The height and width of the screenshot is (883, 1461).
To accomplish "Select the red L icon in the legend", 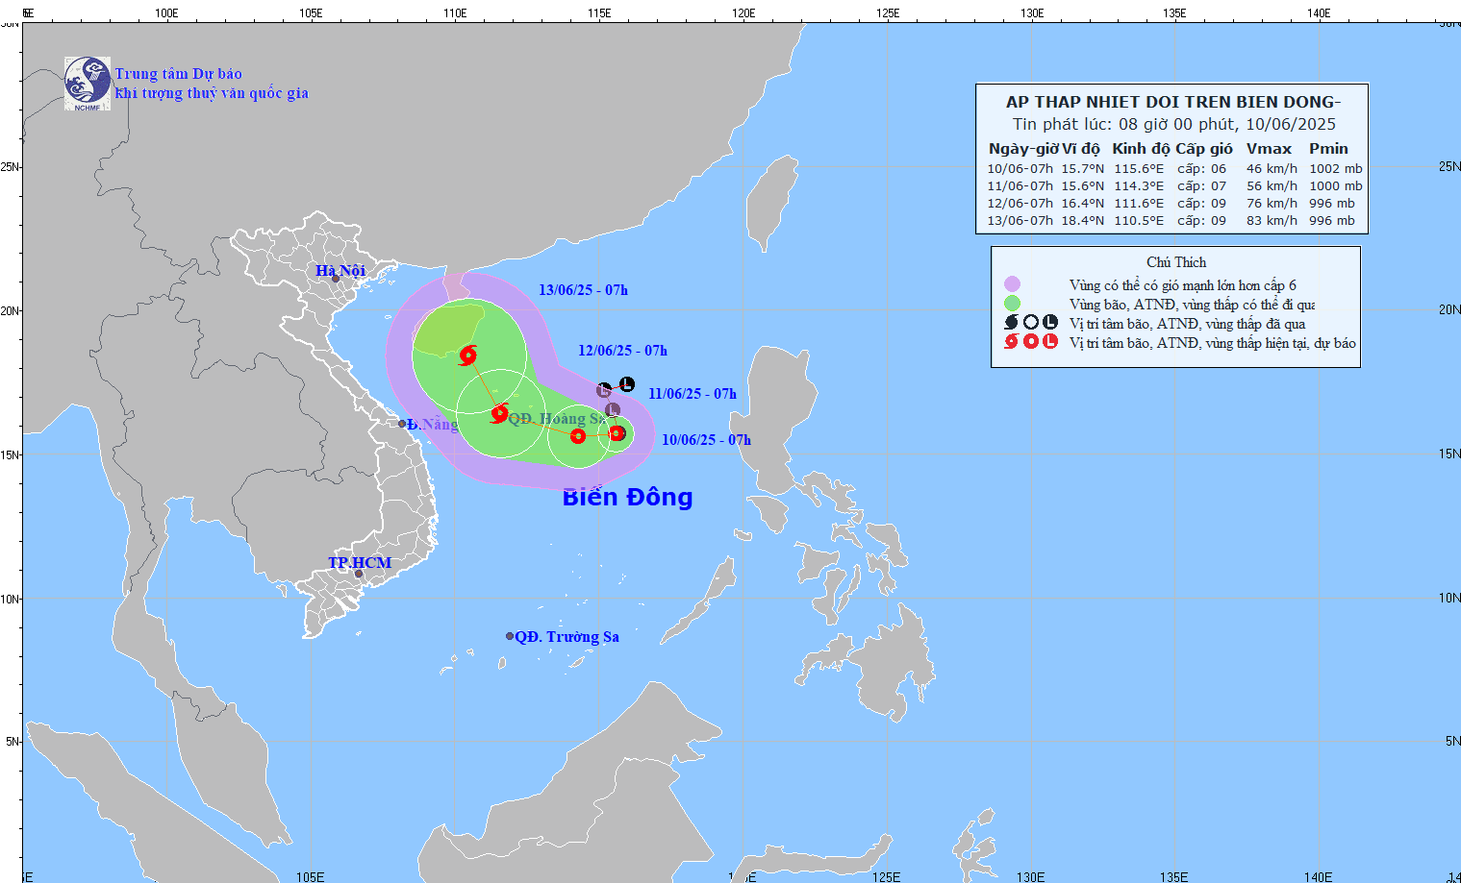I will tap(1050, 342).
